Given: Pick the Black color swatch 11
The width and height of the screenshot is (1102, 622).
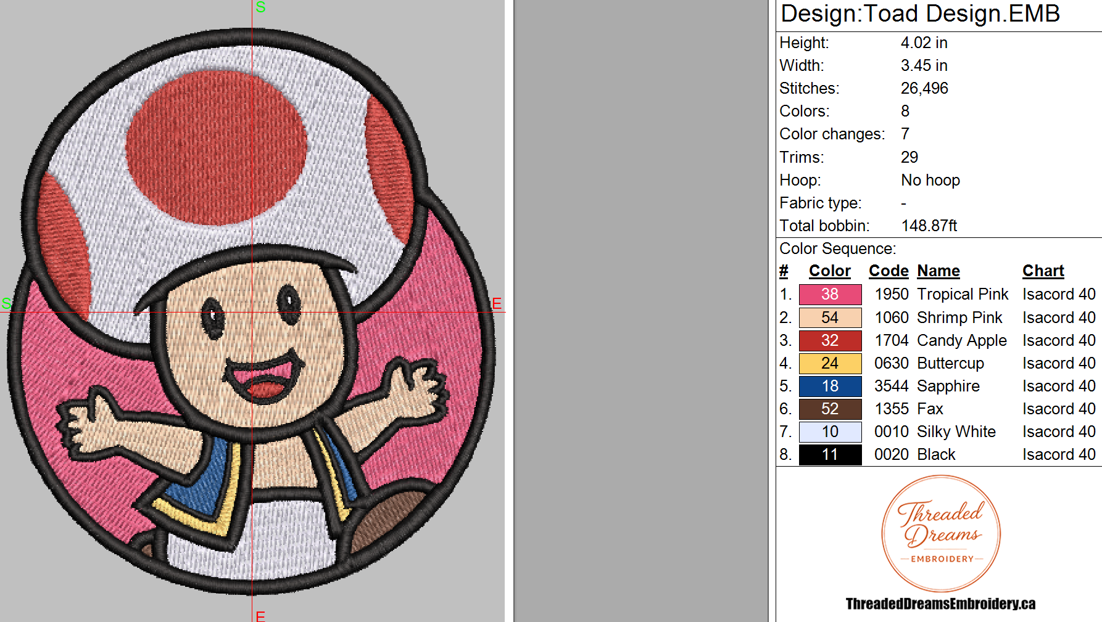Looking at the screenshot, I should point(830,454).
